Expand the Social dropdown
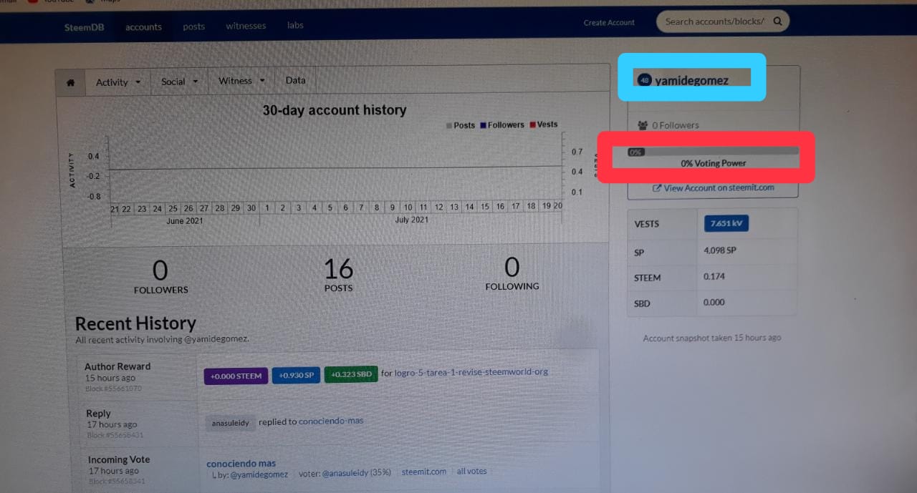 tap(179, 82)
